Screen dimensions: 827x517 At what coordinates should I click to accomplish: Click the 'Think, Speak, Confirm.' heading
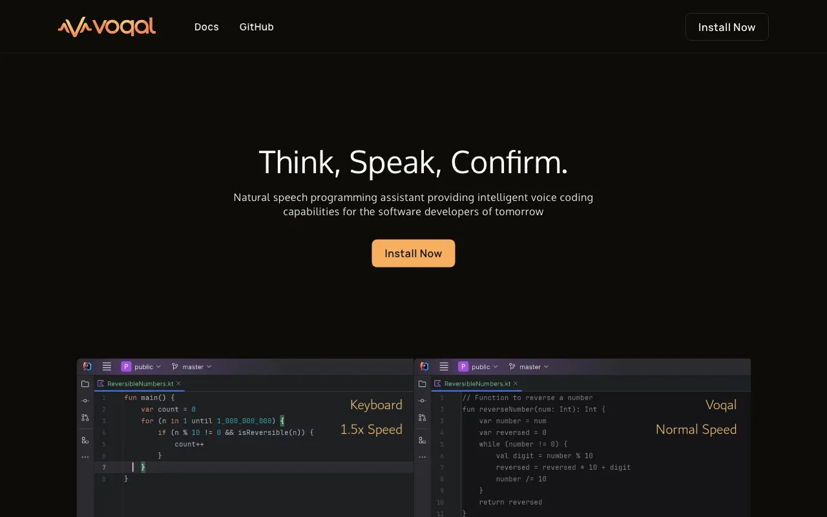(x=413, y=162)
